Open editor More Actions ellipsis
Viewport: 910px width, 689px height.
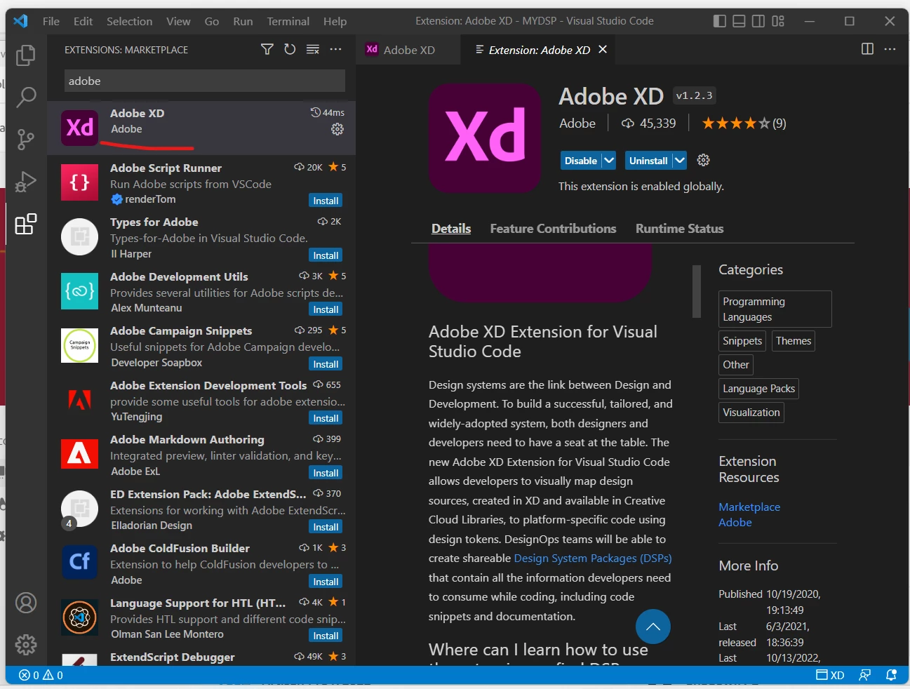coord(890,49)
